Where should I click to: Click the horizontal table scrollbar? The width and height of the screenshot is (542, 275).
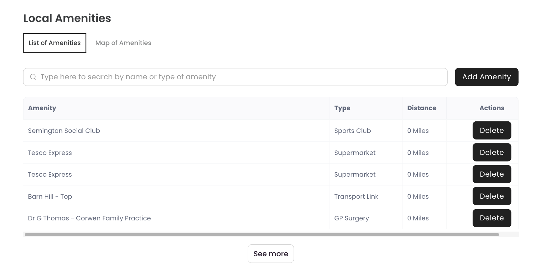[262, 235]
